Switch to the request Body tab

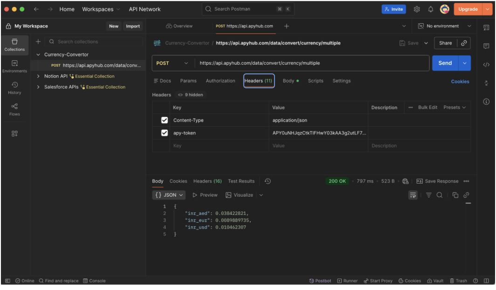coord(291,81)
